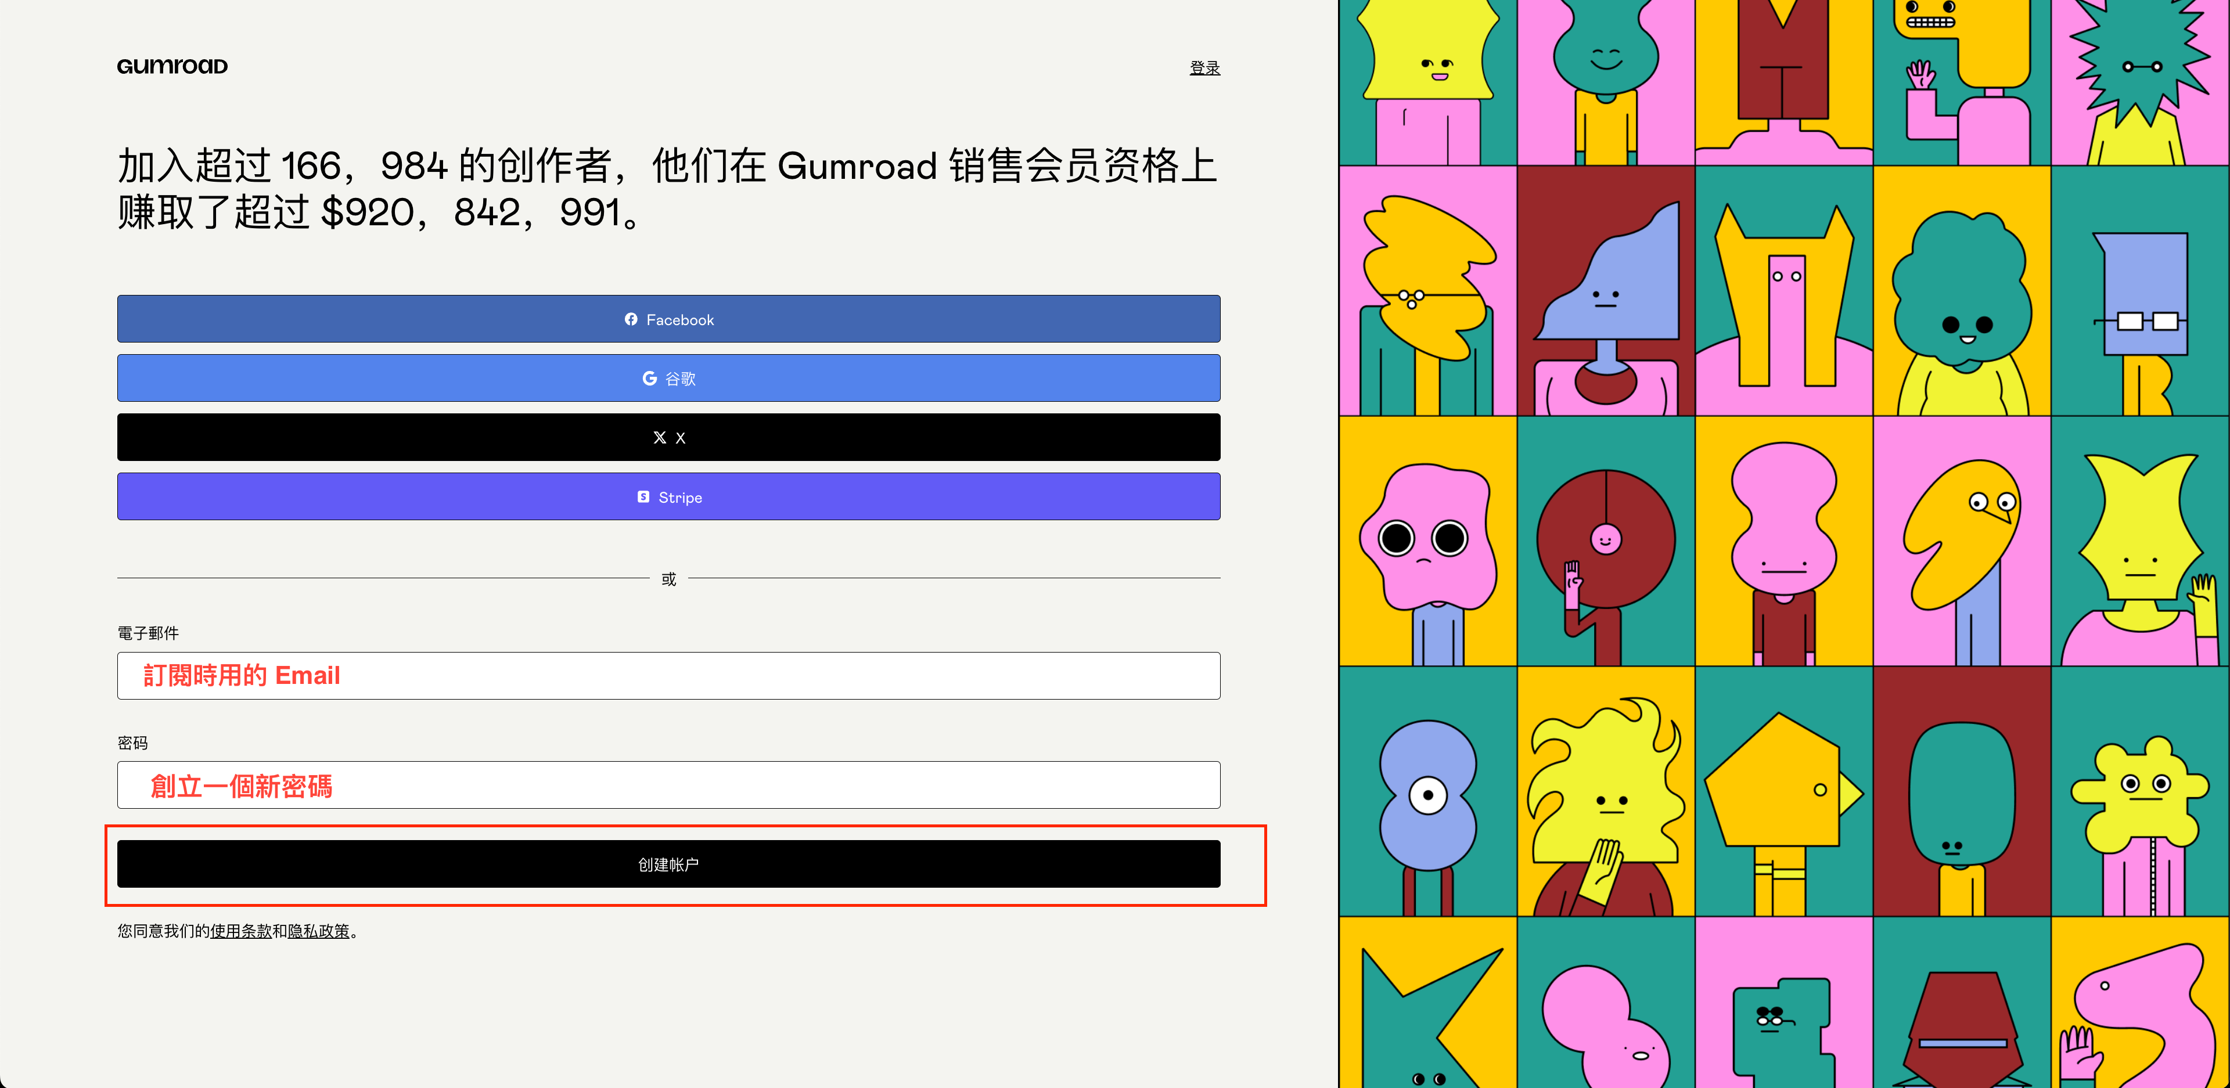Click the Stripe S icon
2230x1088 pixels.
pyautogui.click(x=643, y=497)
